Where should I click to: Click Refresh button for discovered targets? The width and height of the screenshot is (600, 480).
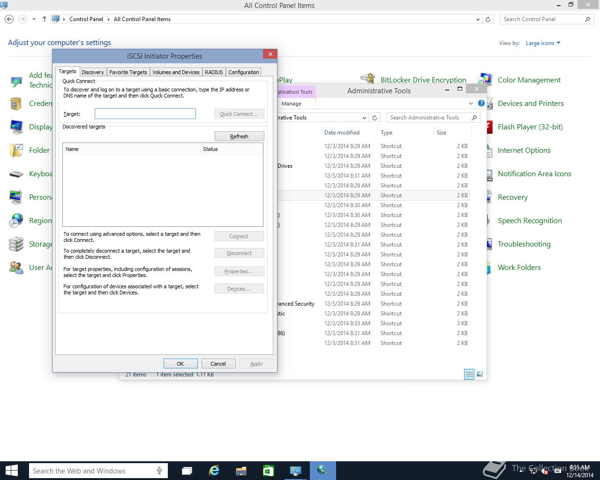239,136
